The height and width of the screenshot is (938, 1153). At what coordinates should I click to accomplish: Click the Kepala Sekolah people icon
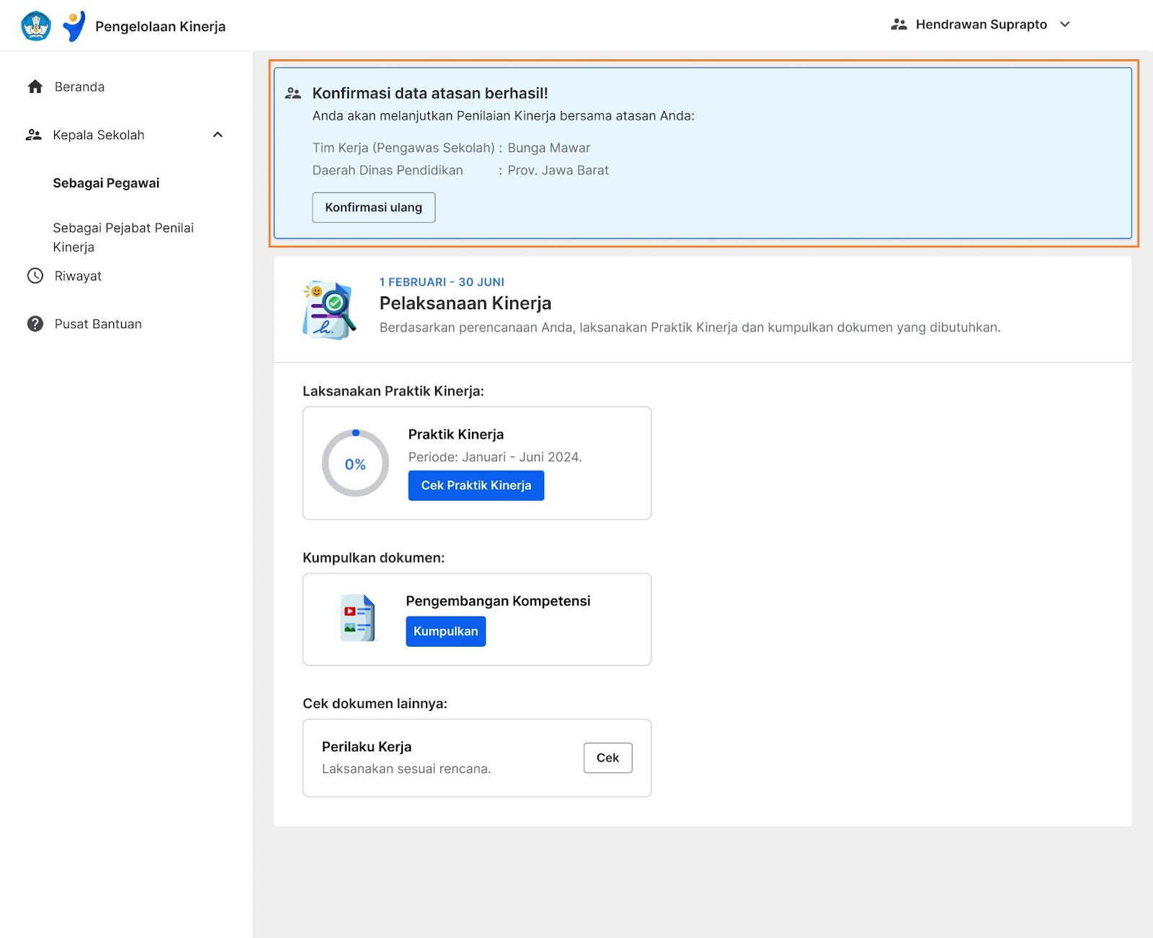pyautogui.click(x=34, y=135)
